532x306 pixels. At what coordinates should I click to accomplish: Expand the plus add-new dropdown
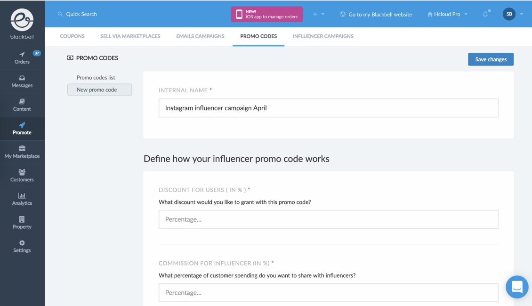pos(319,14)
